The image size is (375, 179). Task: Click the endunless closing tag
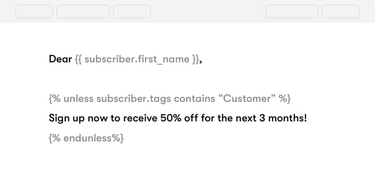[86, 138]
